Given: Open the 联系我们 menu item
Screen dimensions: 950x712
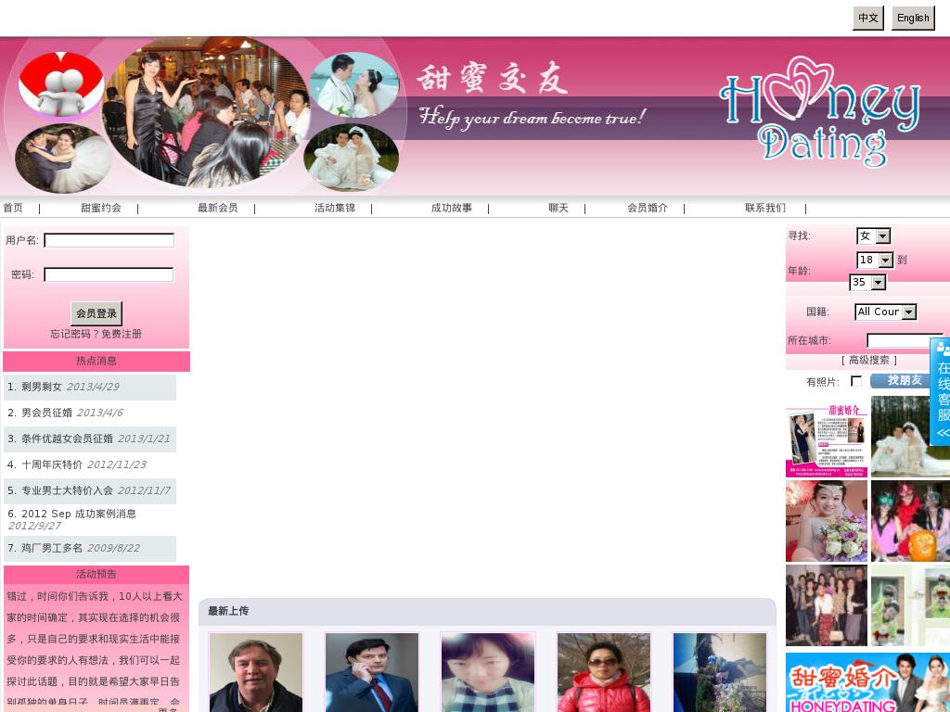Looking at the screenshot, I should click(x=765, y=208).
